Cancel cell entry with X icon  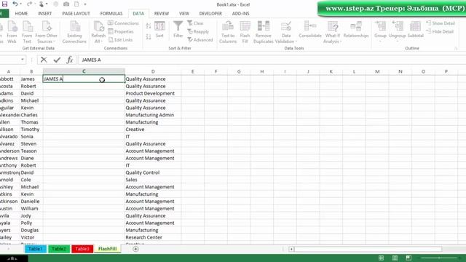coord(44,60)
